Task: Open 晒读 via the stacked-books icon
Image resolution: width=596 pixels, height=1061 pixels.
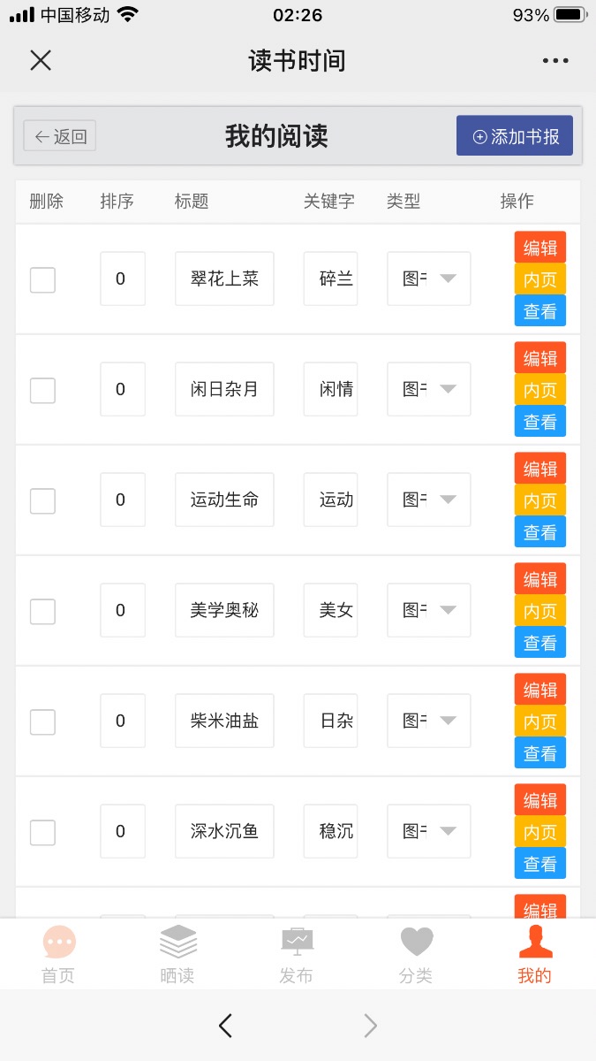Action: click(x=177, y=942)
